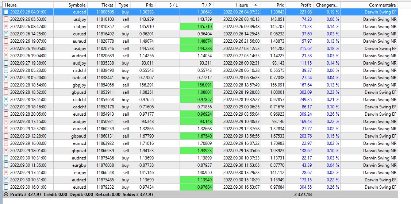Image resolution: width=411 pixels, height=204 pixels.
Task: Click the green T/P cell 1.48874
Action: coord(196,41)
